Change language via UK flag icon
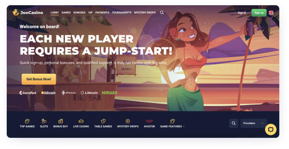Image resolution: width=289 pixels, height=149 pixels. coord(271,13)
